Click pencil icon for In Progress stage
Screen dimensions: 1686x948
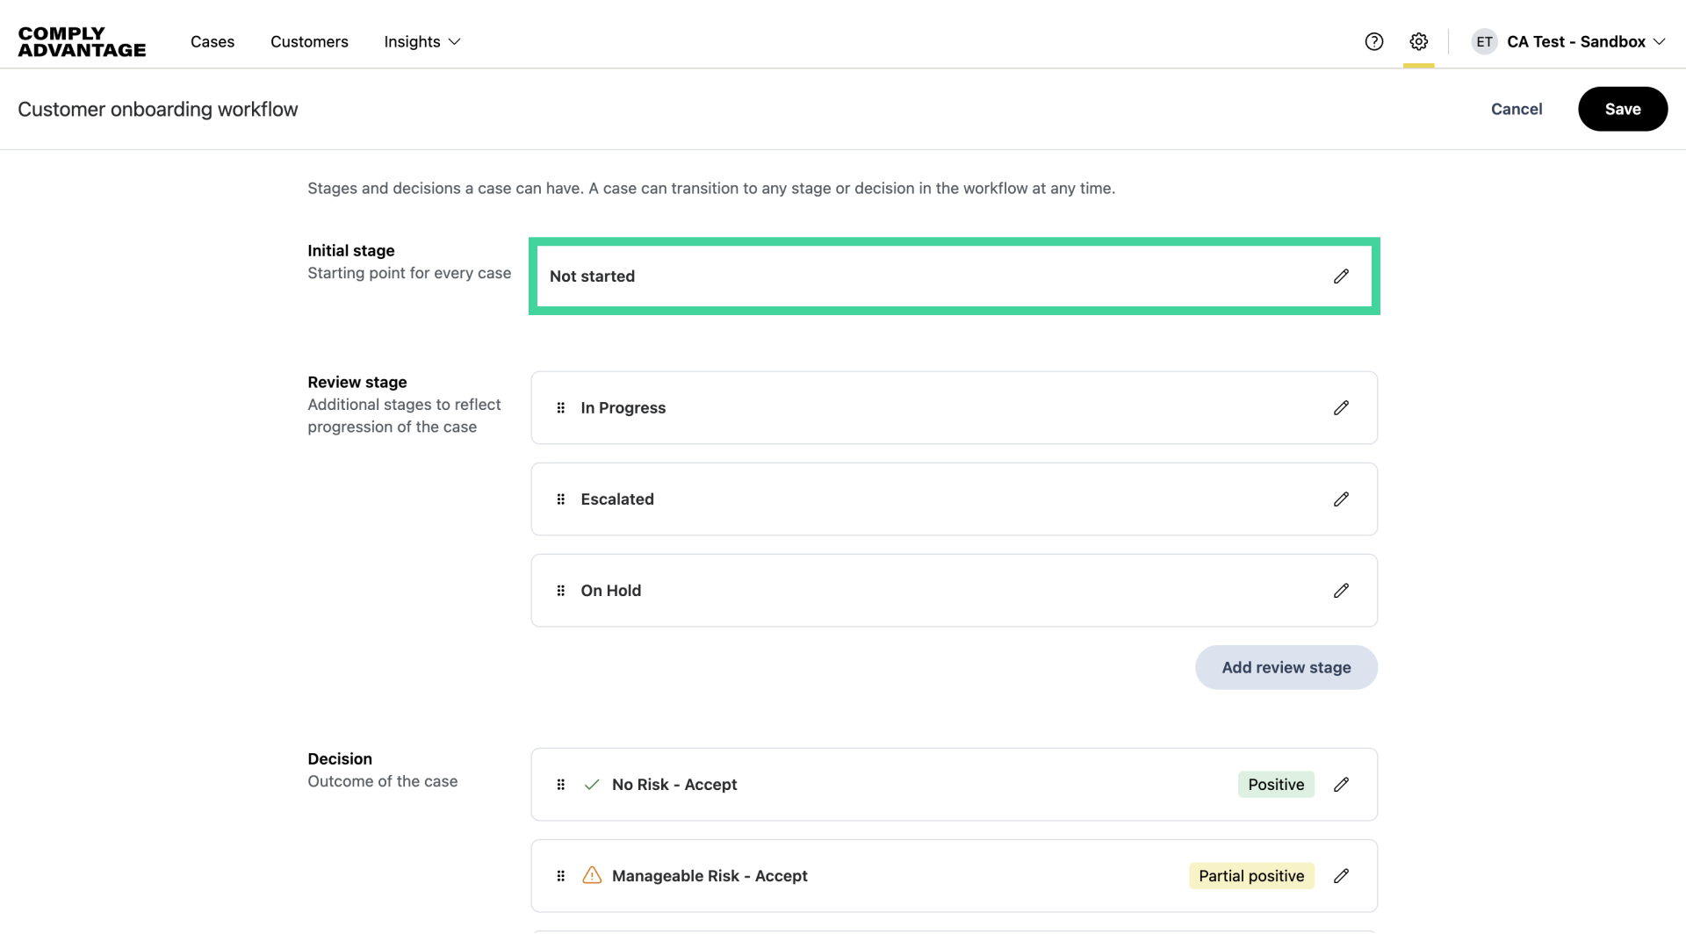coord(1341,408)
